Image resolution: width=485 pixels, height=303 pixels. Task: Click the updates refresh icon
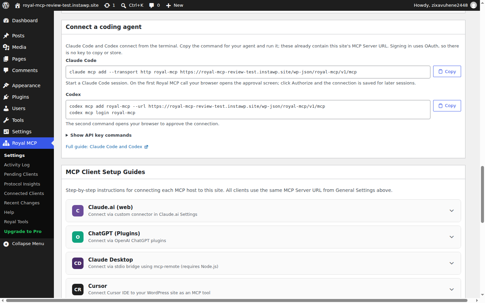point(107,5)
